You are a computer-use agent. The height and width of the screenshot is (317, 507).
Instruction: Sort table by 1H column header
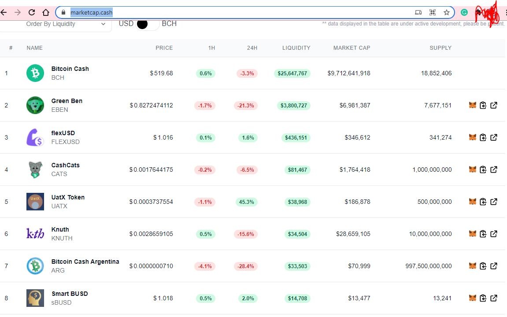[211, 48]
